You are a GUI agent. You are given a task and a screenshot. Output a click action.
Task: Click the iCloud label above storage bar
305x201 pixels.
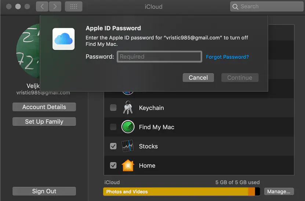click(112, 182)
